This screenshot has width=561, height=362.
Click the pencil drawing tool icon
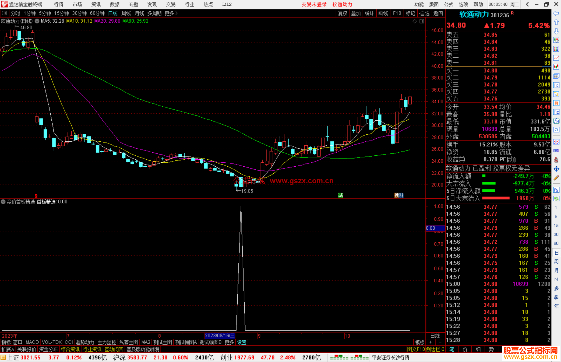tap(556, 178)
